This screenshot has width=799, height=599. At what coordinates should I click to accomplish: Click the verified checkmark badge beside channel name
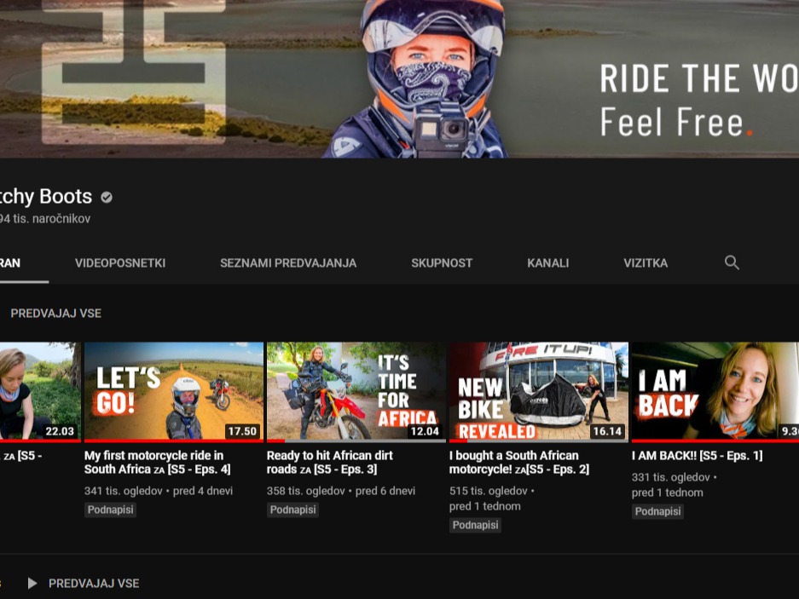(x=107, y=197)
